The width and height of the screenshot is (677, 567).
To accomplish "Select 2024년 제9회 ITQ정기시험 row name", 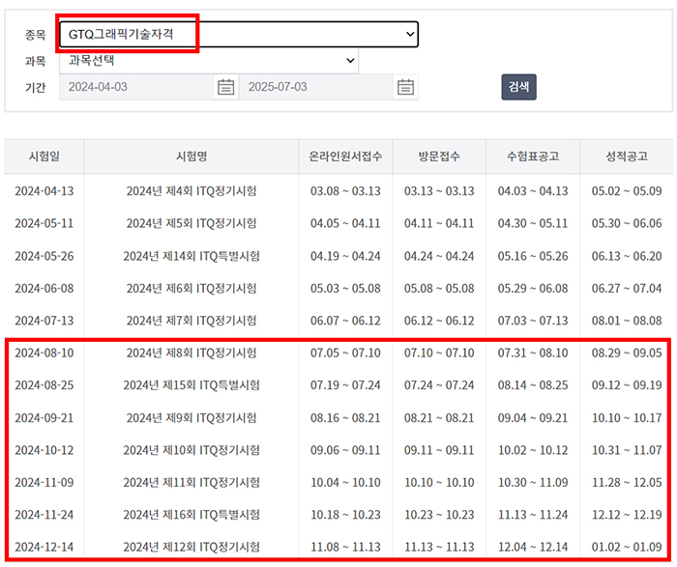I will [191, 418].
